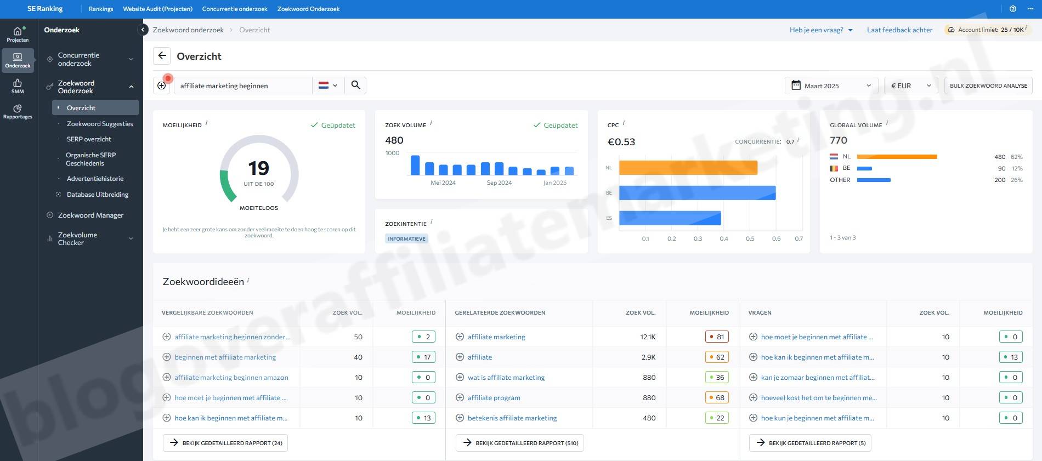Open the SMM sidebar icon
1042x461 pixels.
click(18, 86)
